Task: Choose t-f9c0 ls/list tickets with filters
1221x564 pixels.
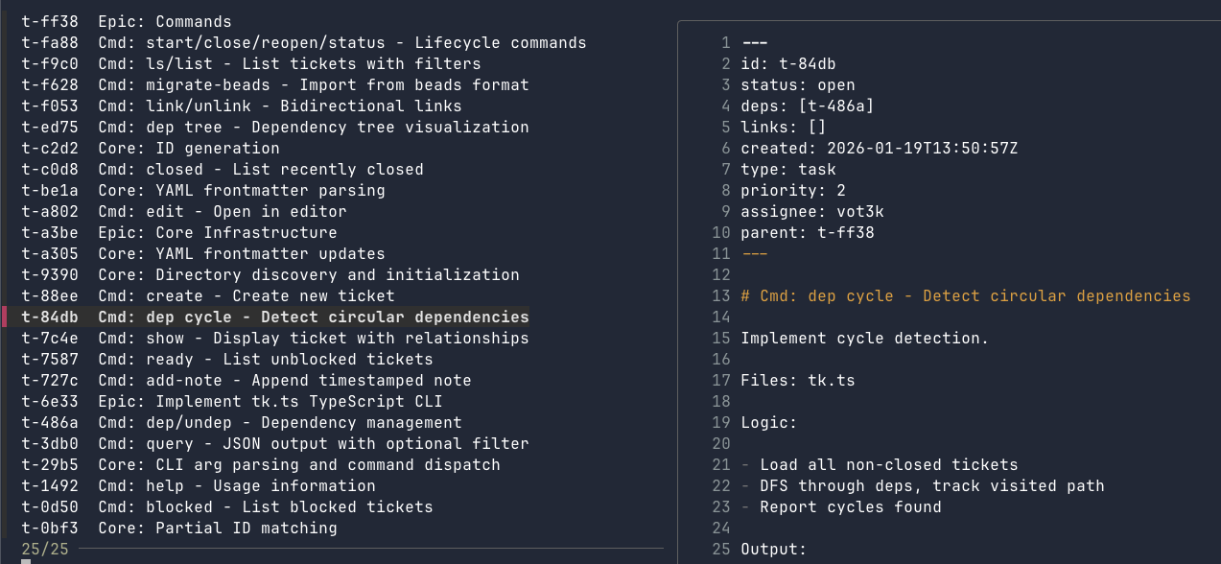Action: pyautogui.click(x=250, y=63)
